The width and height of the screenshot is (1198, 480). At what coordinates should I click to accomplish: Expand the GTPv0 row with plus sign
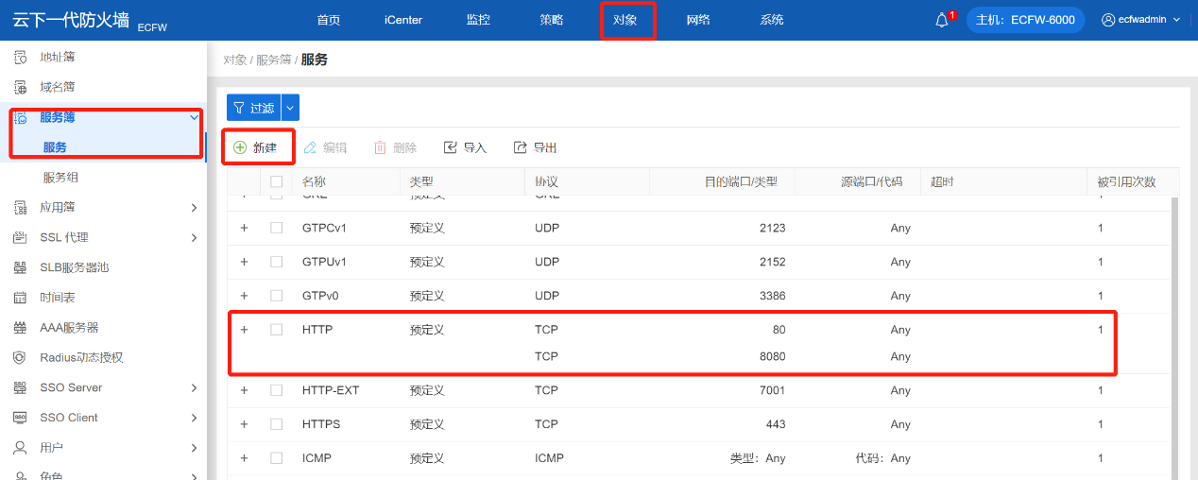click(x=244, y=296)
